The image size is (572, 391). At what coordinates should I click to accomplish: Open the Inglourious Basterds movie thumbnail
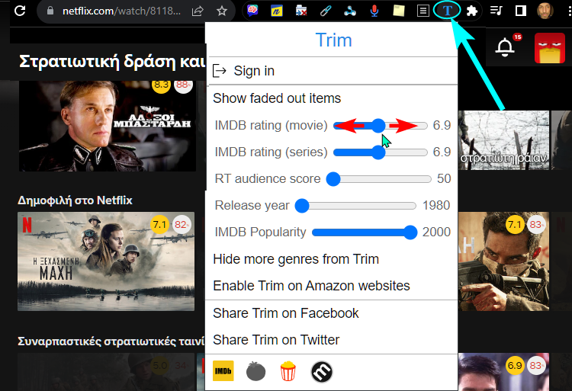pos(108,126)
